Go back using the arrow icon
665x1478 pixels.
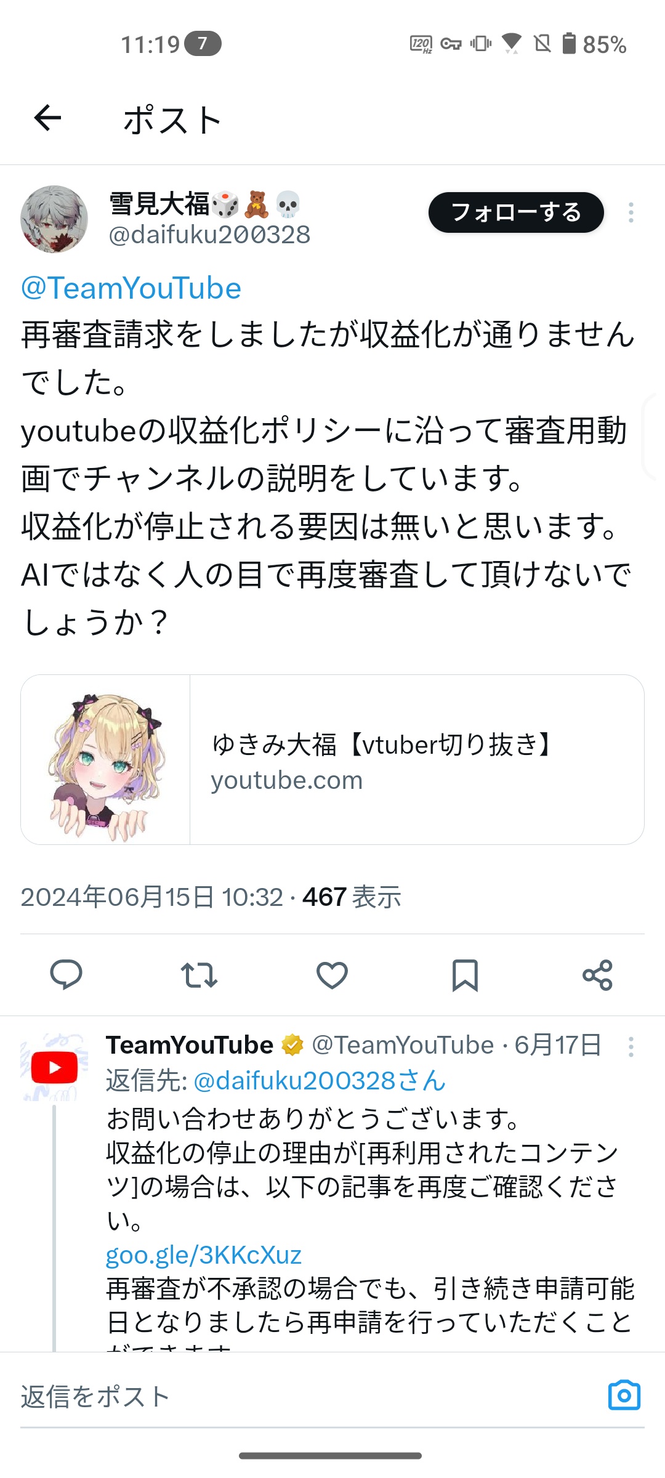click(47, 118)
